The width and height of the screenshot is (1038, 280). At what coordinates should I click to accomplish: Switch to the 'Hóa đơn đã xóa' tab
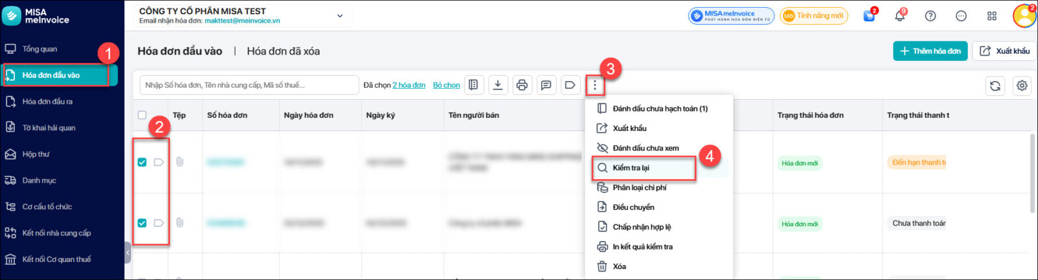(283, 51)
